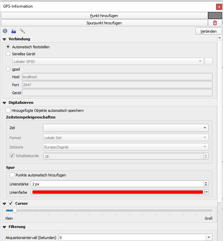Open the position info icon tab
This screenshot has height=241, width=223.
pyautogui.click(x=5, y=31)
